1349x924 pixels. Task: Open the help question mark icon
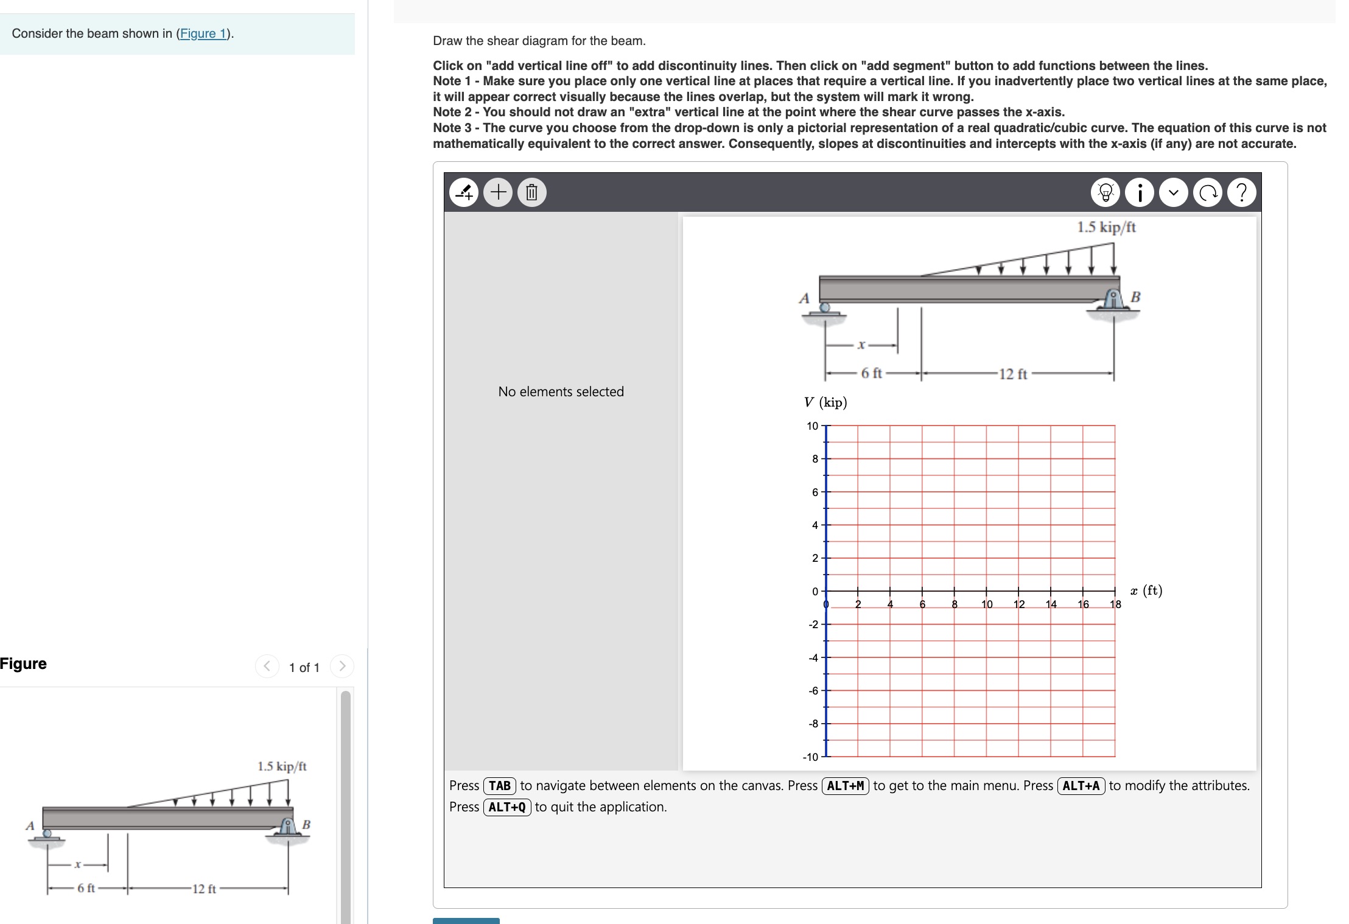(1242, 192)
